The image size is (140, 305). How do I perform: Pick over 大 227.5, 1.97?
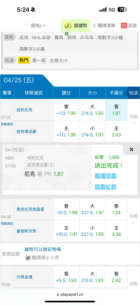92,209
